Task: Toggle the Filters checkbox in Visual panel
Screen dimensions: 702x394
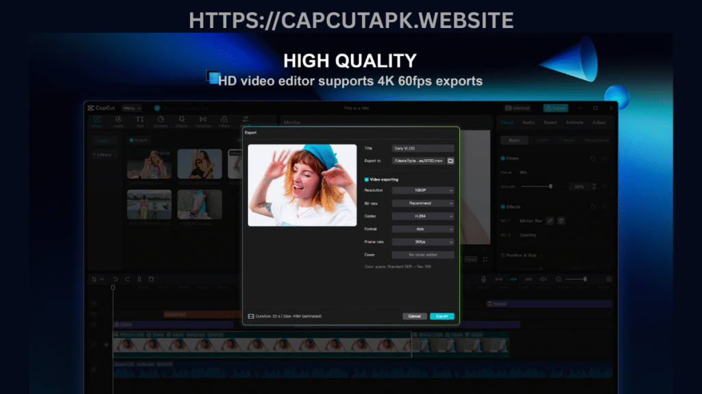Action: click(503, 158)
